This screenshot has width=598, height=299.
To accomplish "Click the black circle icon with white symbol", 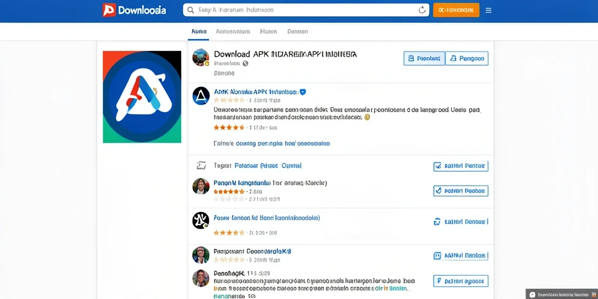I will tap(201, 220).
